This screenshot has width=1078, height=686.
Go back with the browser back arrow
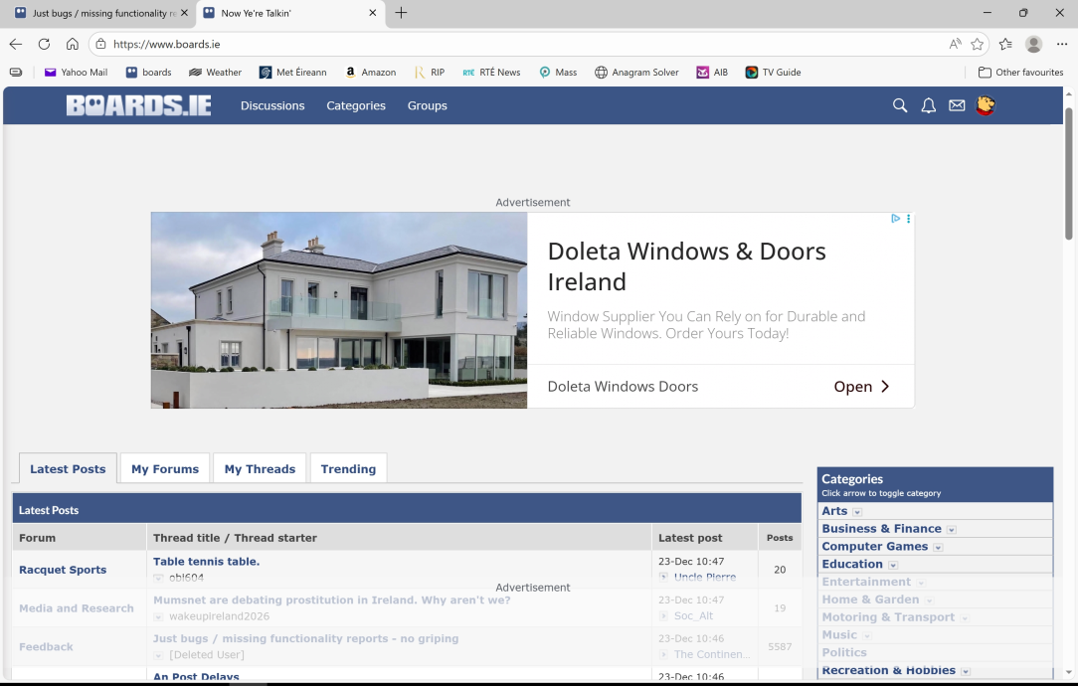[16, 44]
